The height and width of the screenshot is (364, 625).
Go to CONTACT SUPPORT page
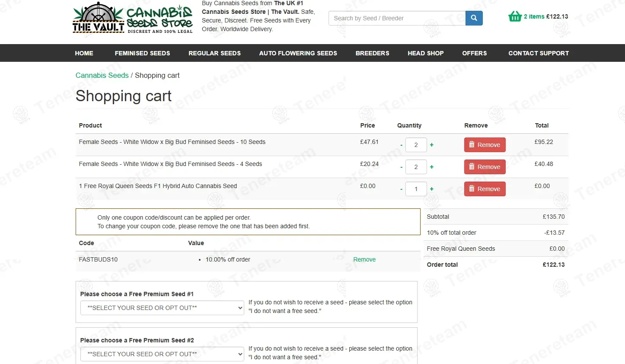tap(539, 53)
